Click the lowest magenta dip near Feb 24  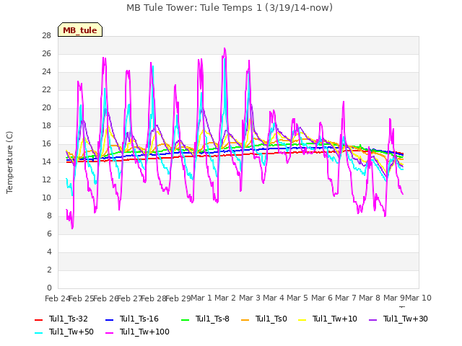click(72, 228)
